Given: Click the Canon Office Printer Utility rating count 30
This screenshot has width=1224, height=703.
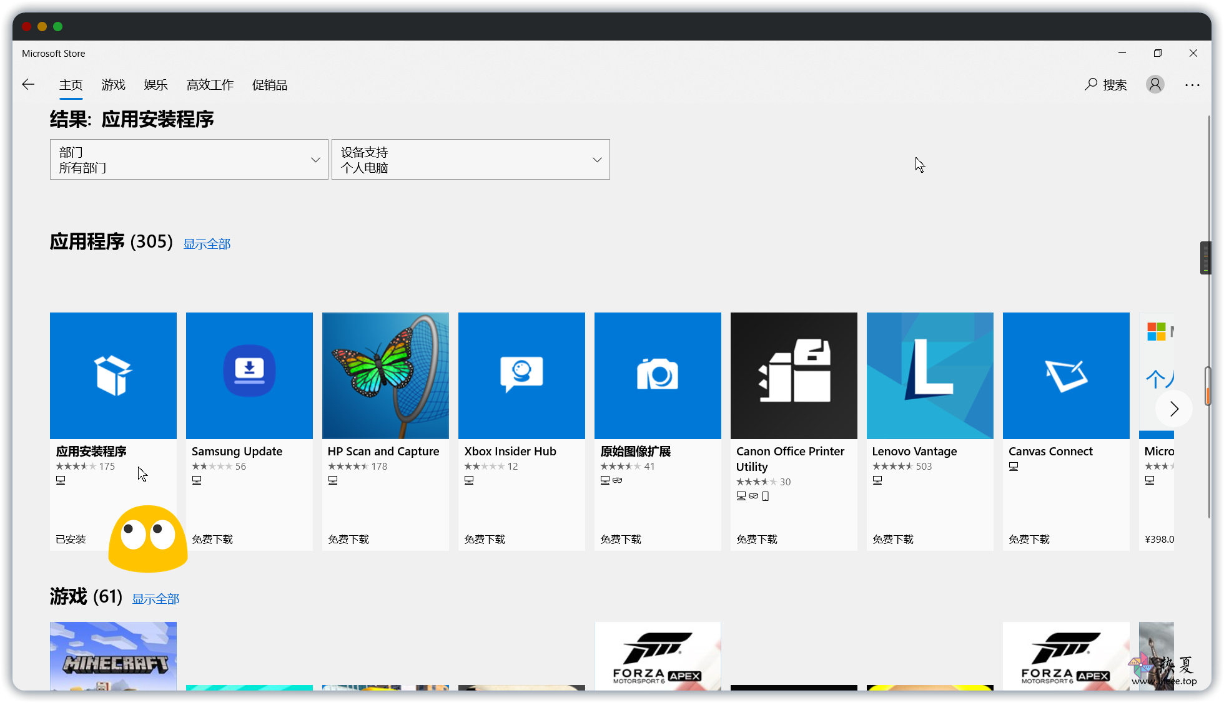Looking at the screenshot, I should pyautogui.click(x=785, y=482).
